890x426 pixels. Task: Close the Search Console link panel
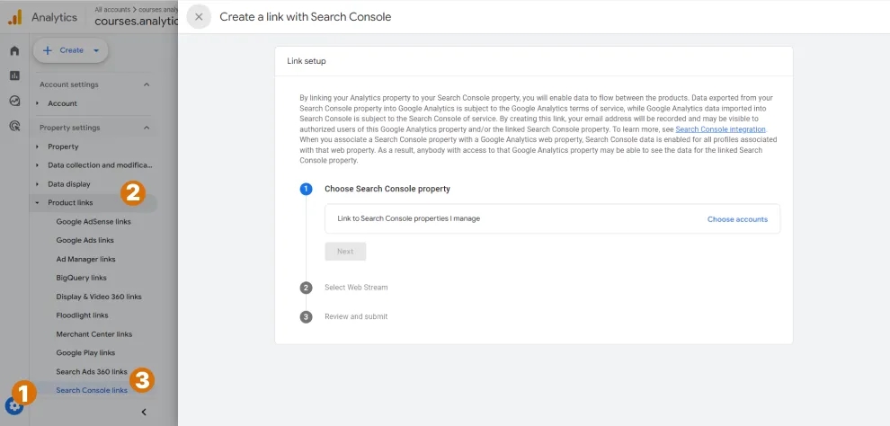click(199, 17)
